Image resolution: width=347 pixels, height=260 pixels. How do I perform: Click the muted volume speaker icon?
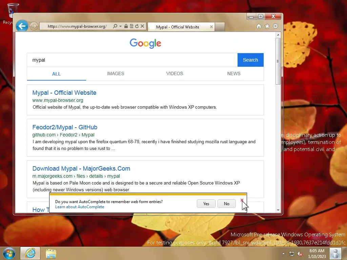pos(300,254)
